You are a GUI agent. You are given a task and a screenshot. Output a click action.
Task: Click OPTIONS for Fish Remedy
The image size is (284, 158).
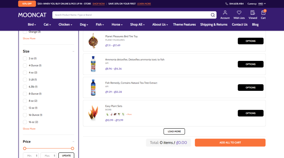point(250,87)
